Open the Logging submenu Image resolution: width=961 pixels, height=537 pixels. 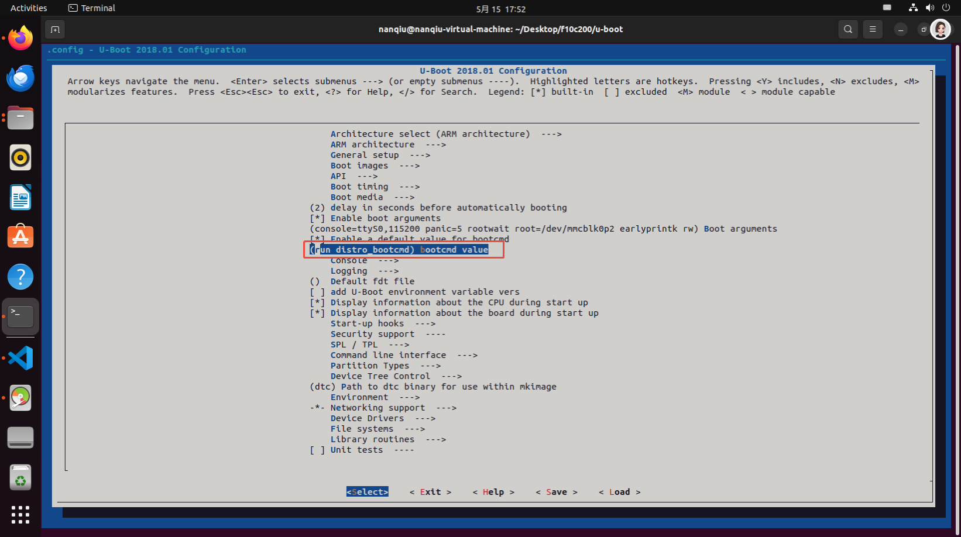click(x=365, y=271)
